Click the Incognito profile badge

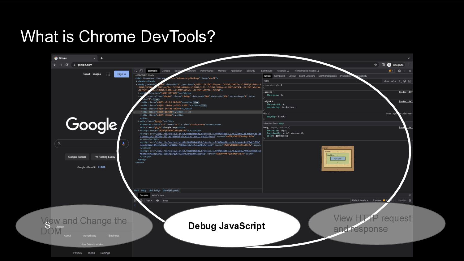point(396,65)
